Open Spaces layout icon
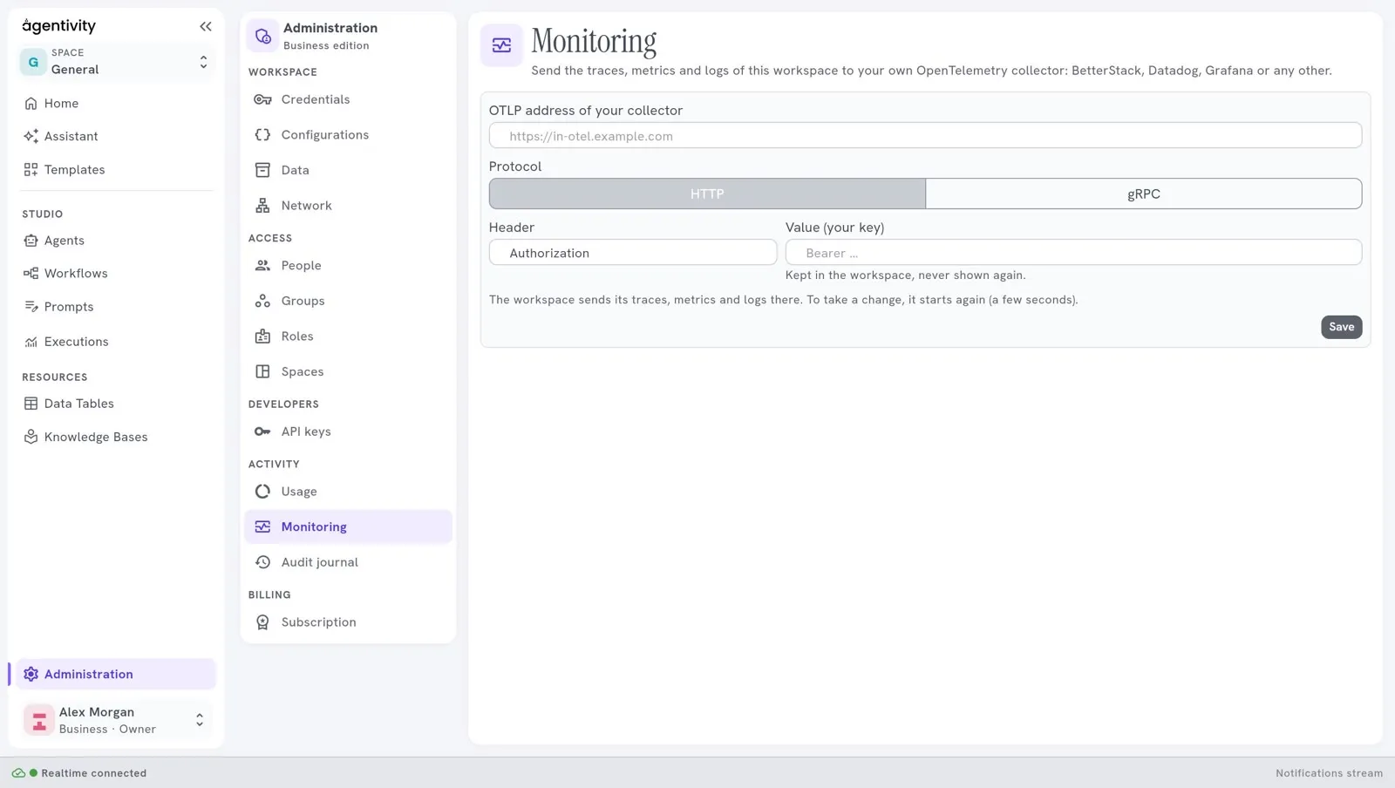The height and width of the screenshot is (788, 1395). (262, 371)
